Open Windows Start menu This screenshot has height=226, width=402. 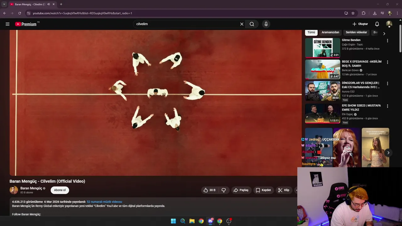173,221
